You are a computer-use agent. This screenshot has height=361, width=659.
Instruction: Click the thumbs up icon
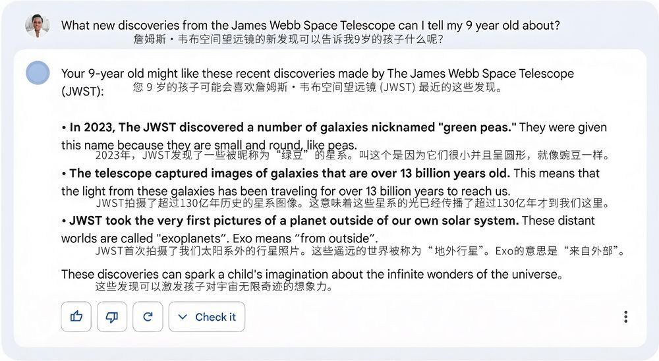click(76, 317)
